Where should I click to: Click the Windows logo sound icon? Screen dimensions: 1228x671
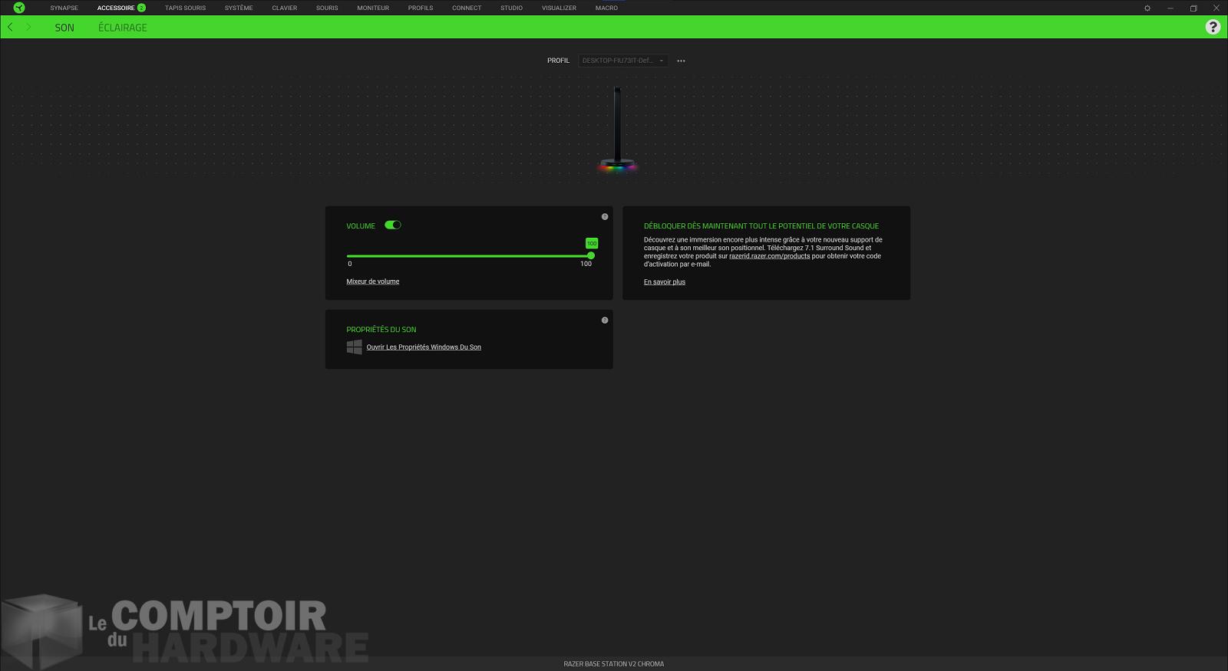tap(354, 347)
